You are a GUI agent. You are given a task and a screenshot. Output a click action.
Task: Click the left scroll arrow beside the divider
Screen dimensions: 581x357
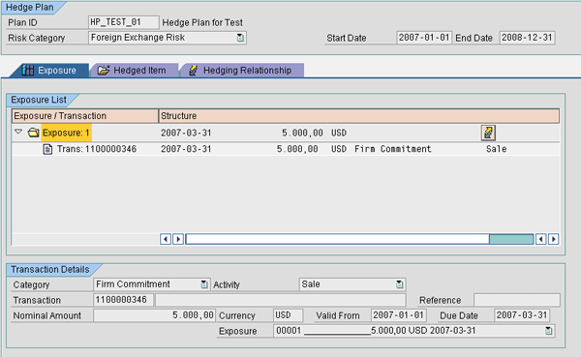(x=166, y=239)
